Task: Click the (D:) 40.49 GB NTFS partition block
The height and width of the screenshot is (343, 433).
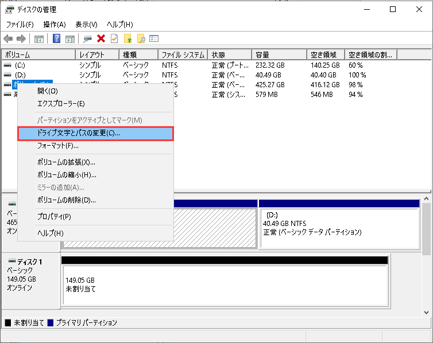Action: [x=339, y=227]
